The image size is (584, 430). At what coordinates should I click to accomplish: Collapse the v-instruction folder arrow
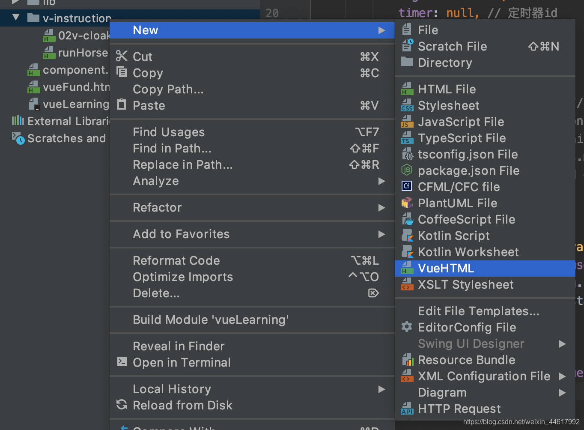coord(16,18)
